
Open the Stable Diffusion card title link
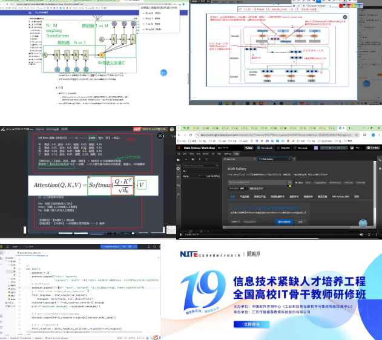click(266, 208)
